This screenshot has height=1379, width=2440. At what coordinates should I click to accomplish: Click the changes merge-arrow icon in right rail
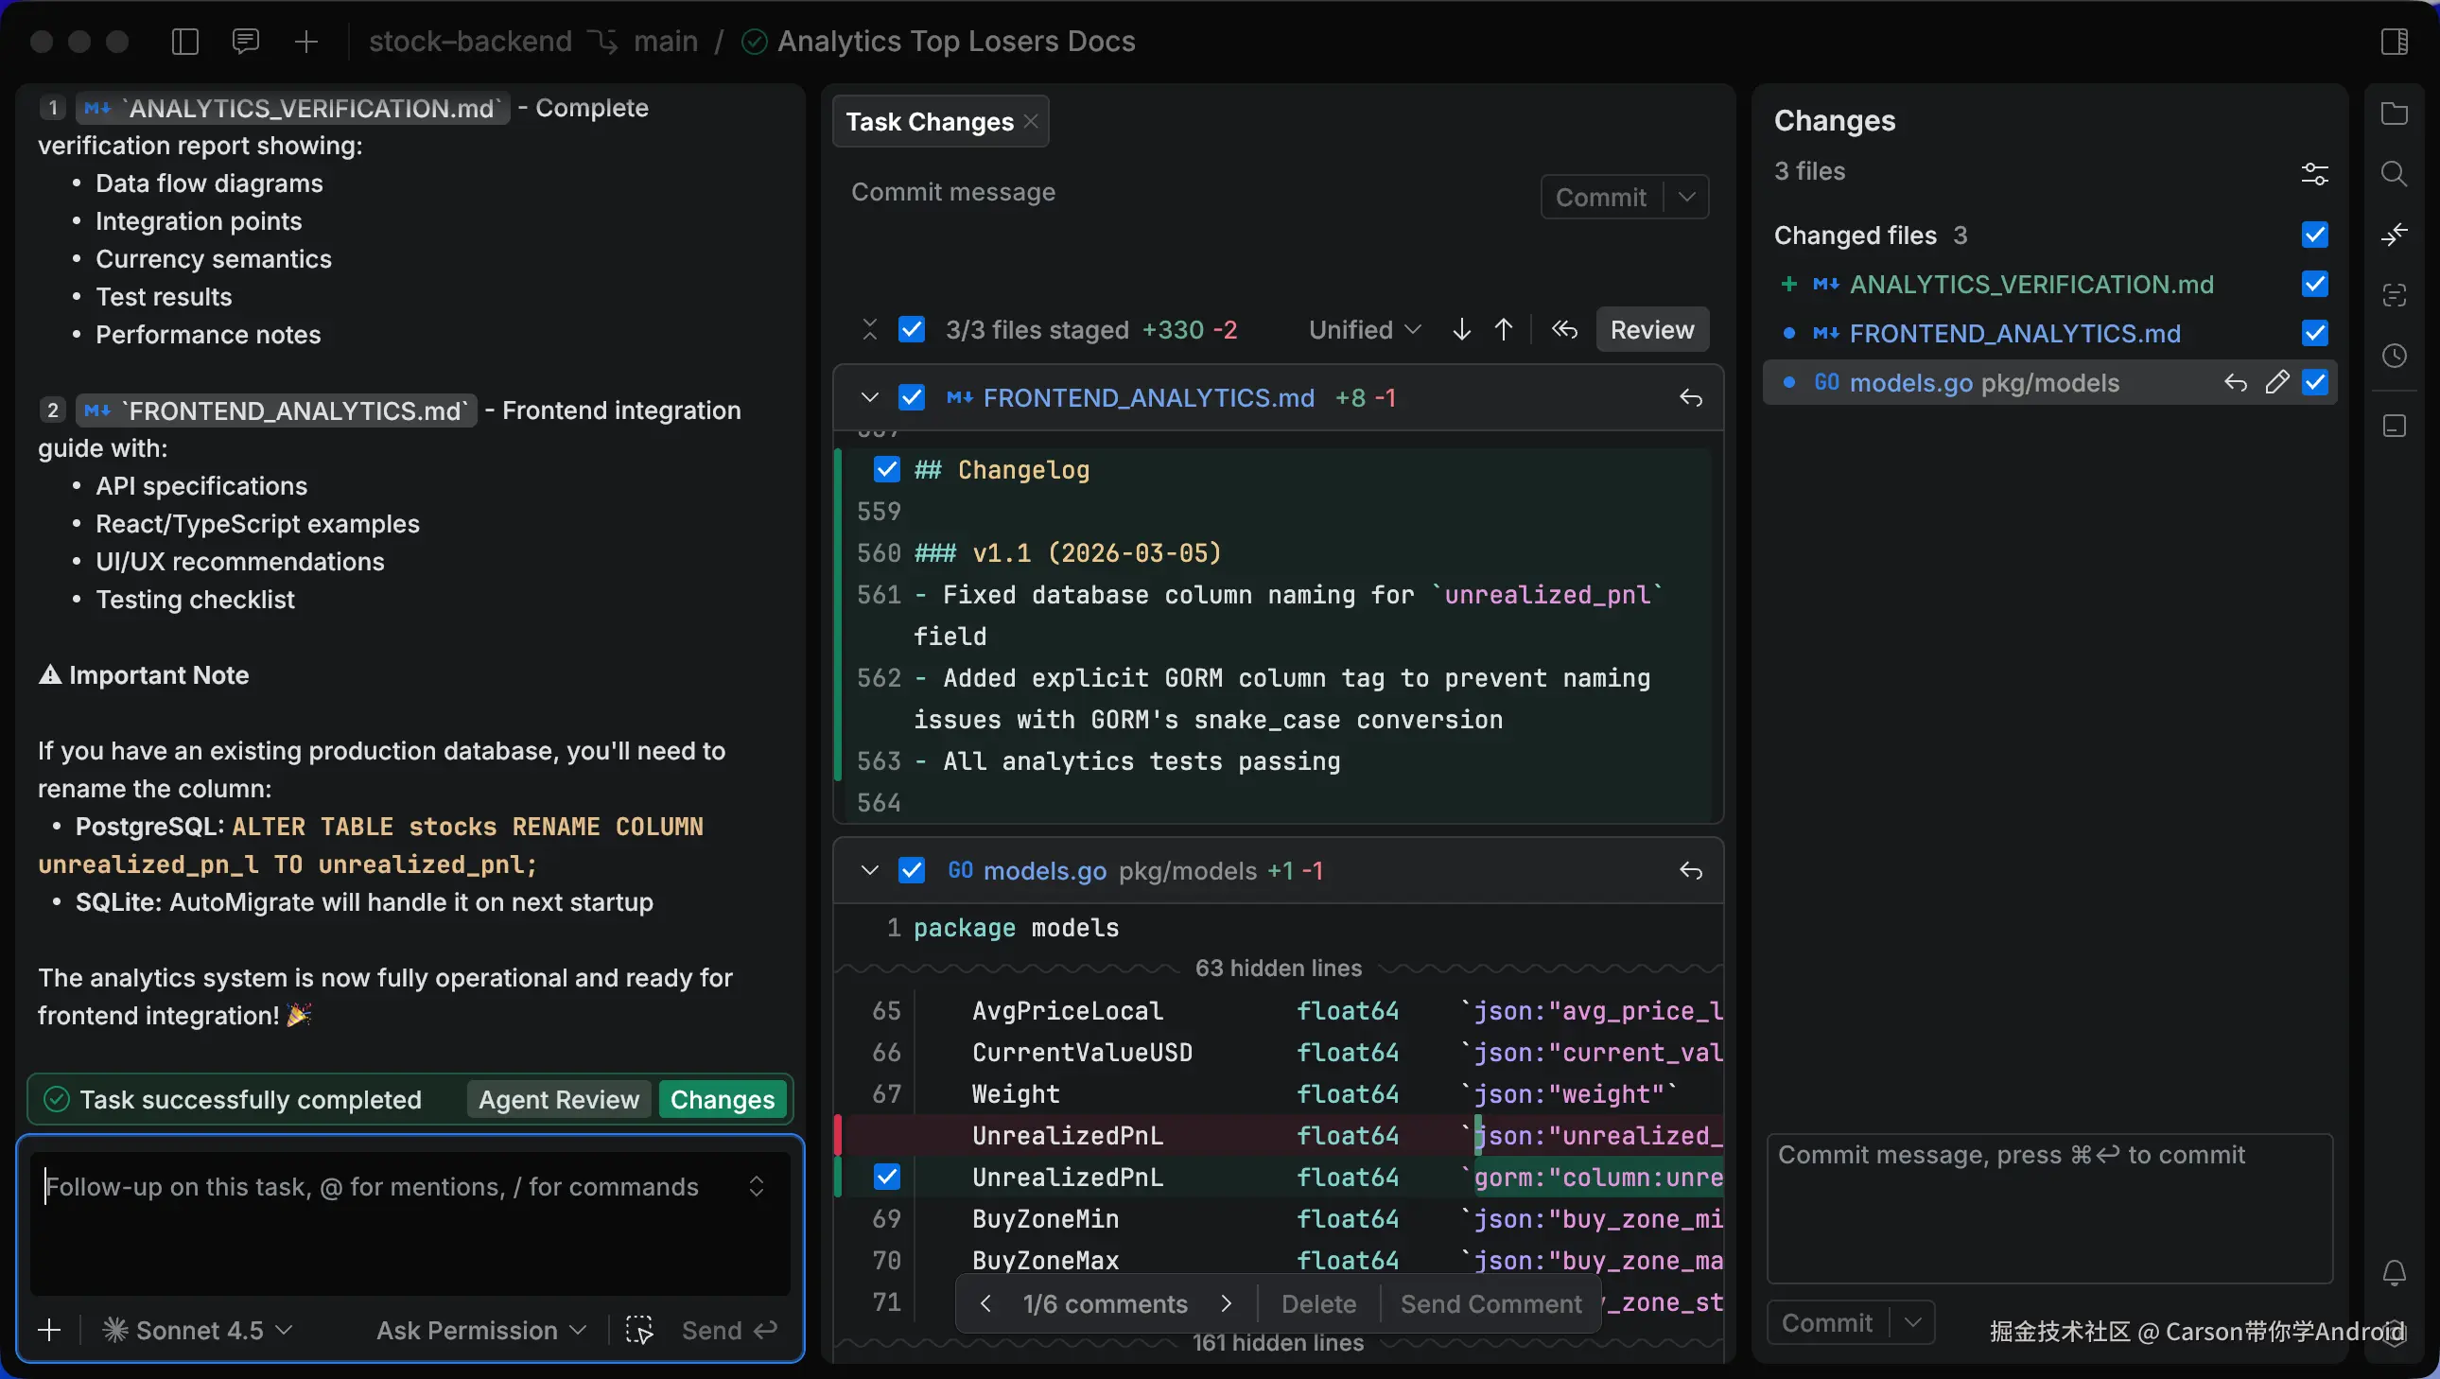click(2394, 234)
